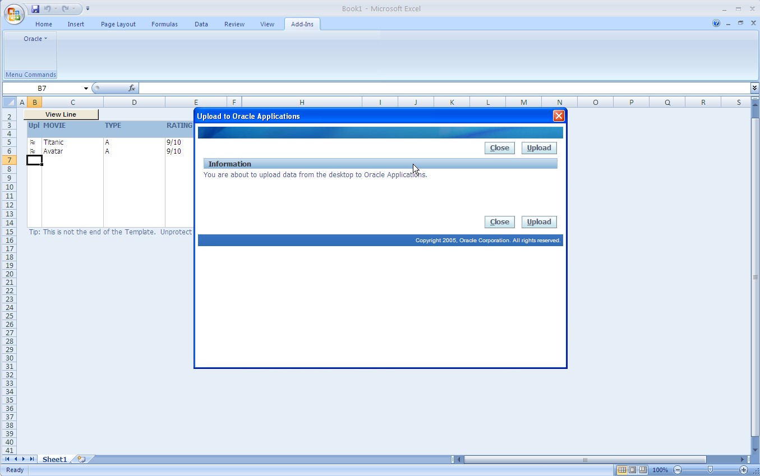
Task: Toggle the upload flag for the Titanic row
Action: 33,142
